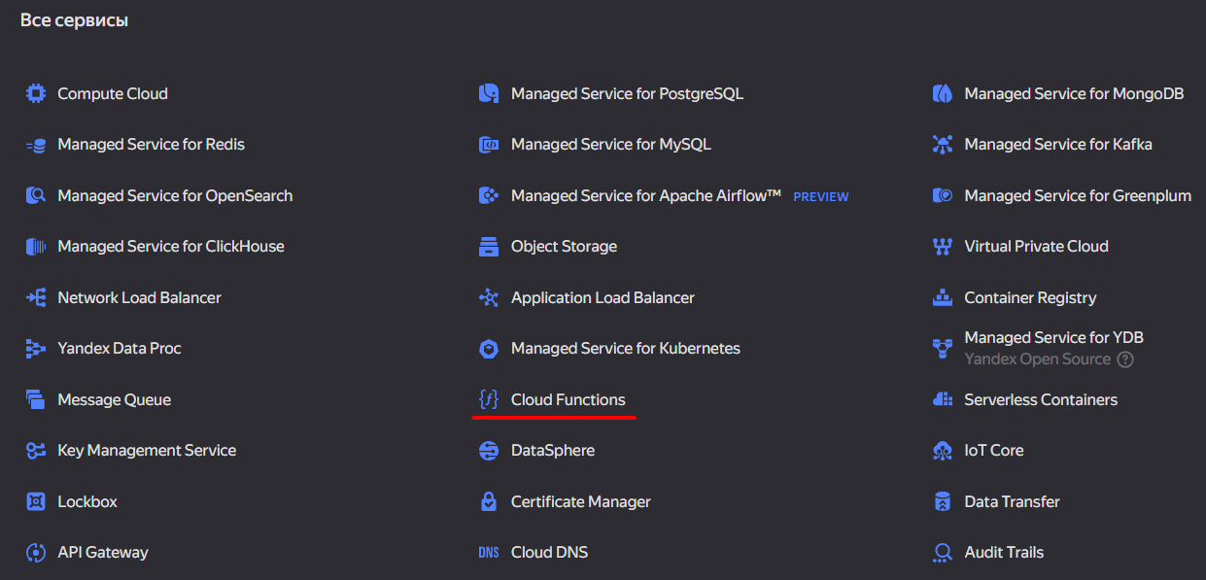Click the Kubernetes service icon
The height and width of the screenshot is (580, 1206).
[x=489, y=349]
